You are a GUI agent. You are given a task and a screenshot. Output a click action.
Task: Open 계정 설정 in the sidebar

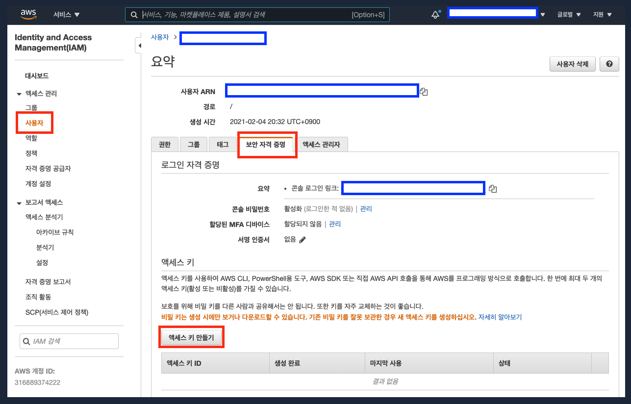tap(38, 184)
